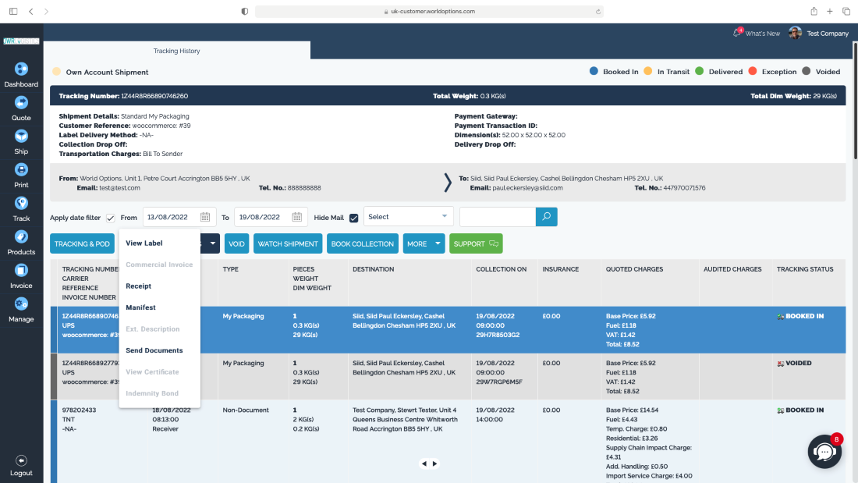
Task: Click the VOID button
Action: coord(236,244)
